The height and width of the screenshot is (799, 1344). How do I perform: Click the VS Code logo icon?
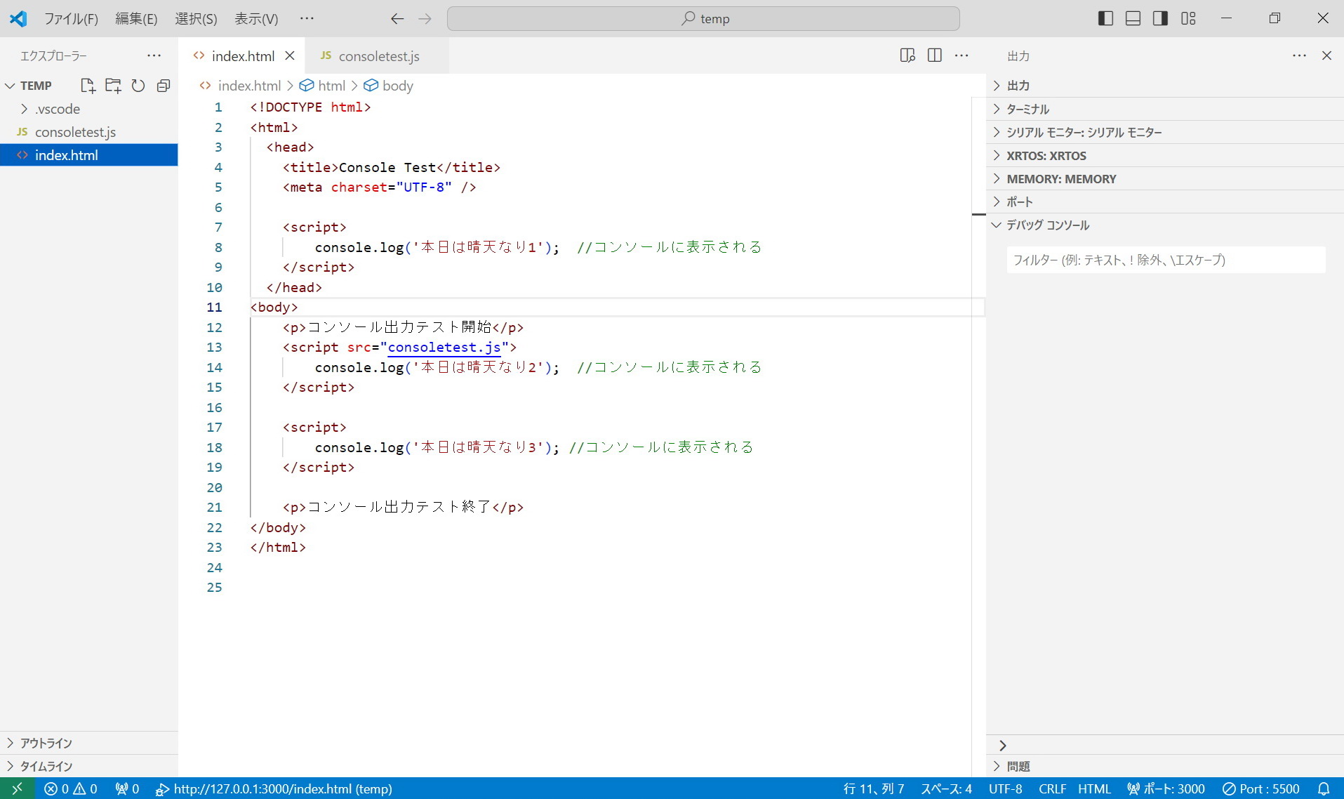point(18,19)
